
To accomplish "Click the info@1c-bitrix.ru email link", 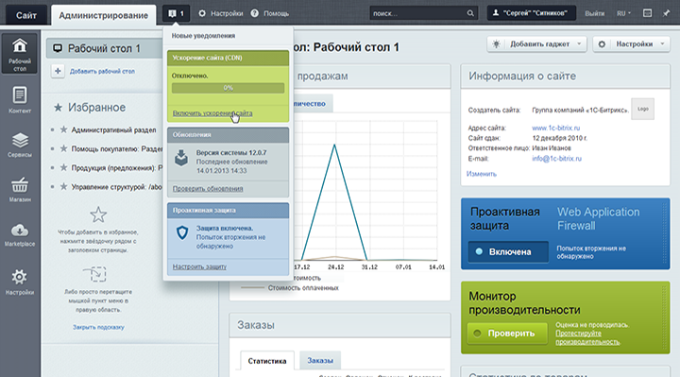I will pos(557,159).
